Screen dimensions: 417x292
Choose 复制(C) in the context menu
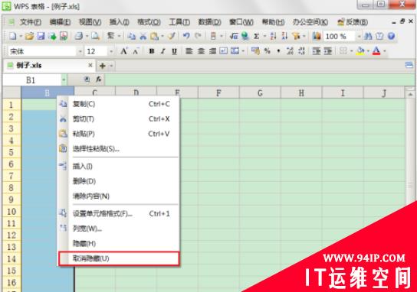pos(119,104)
